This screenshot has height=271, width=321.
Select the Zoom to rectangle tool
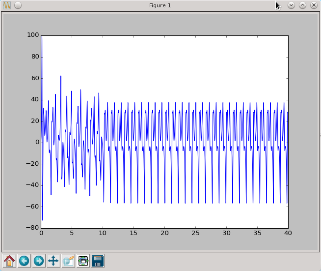tap(68, 261)
